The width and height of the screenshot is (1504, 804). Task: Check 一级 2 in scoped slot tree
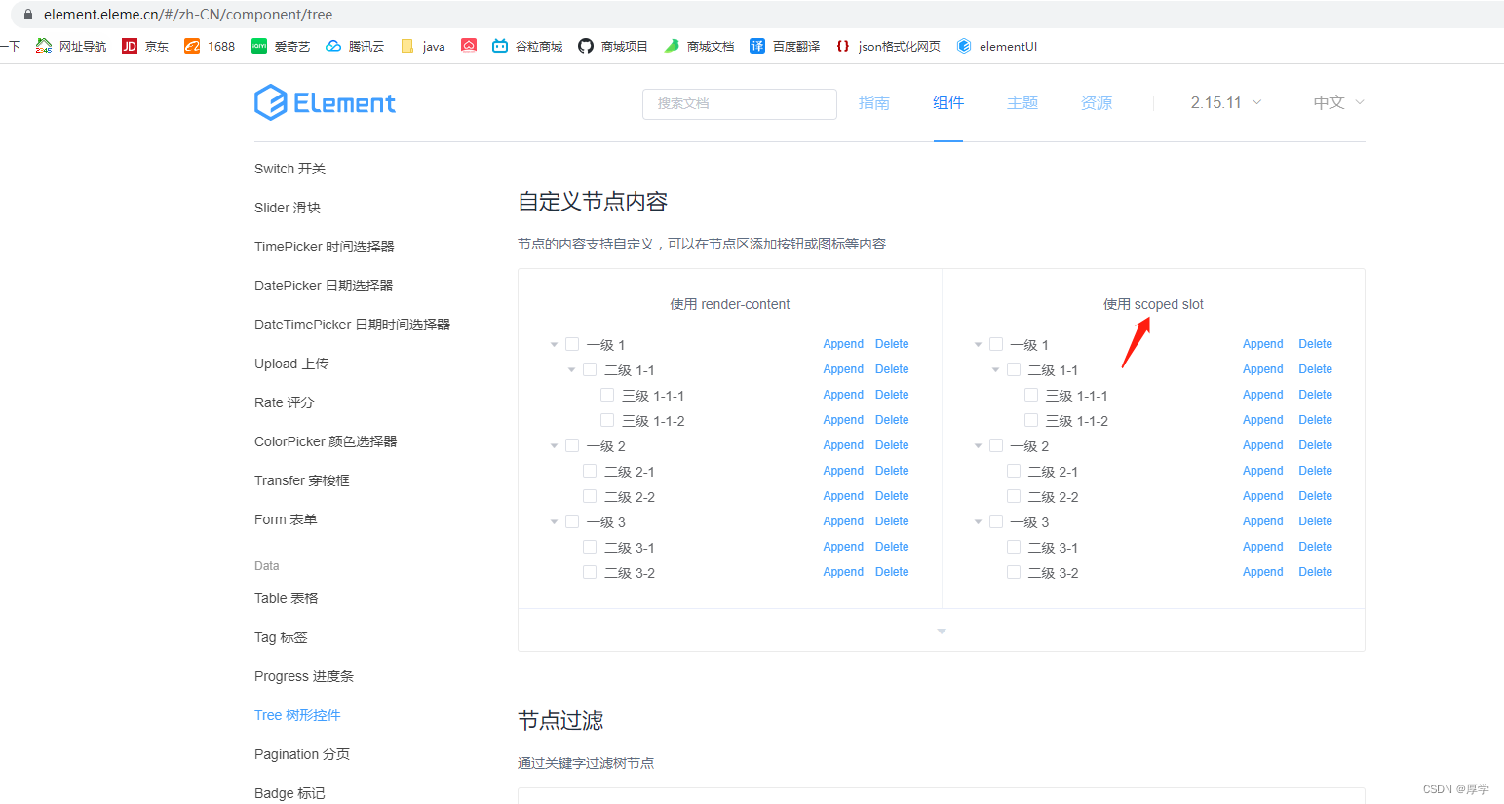coord(996,445)
